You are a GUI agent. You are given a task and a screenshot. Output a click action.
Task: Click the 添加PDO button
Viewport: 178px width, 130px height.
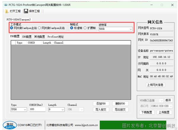tap(101, 104)
